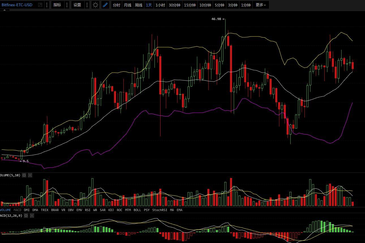Open the Bitfinex-ETC-USD pair selector
This screenshot has width=365, height=243.
click(x=17, y=5)
